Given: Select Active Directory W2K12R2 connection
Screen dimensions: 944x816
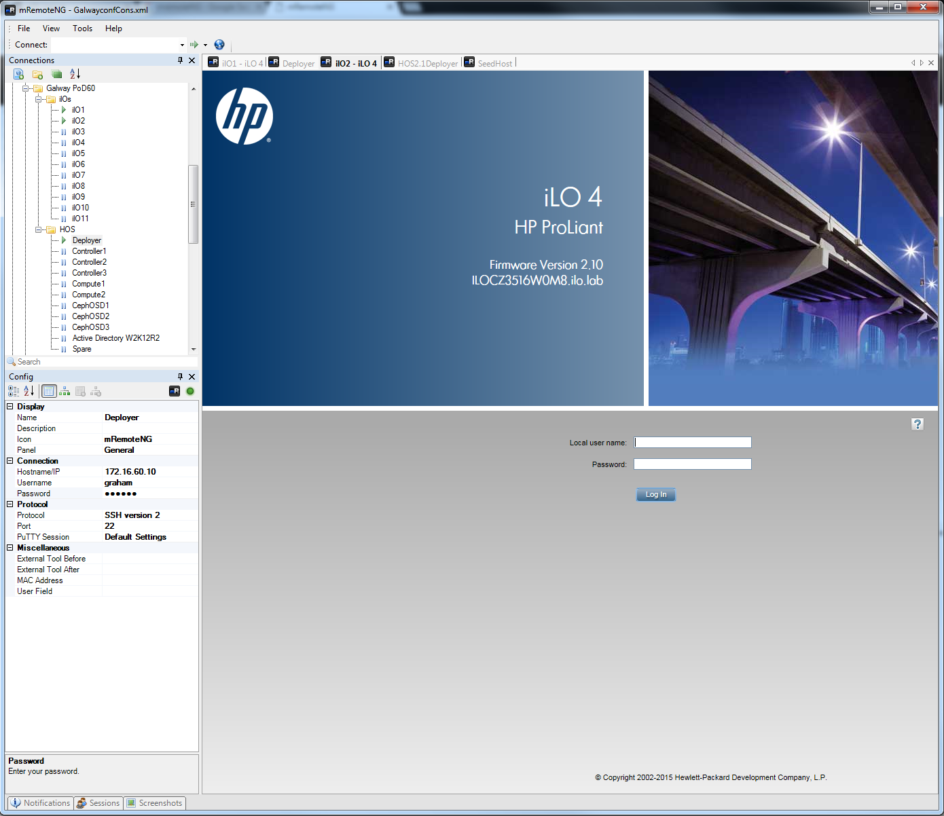Looking at the screenshot, I should tap(116, 338).
